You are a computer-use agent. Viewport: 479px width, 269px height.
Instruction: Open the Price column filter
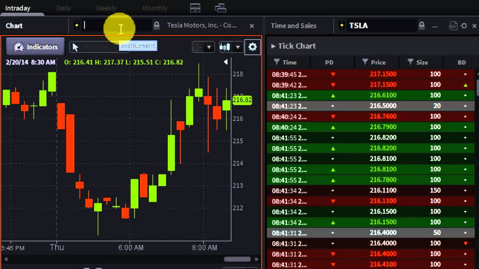pyautogui.click(x=365, y=62)
